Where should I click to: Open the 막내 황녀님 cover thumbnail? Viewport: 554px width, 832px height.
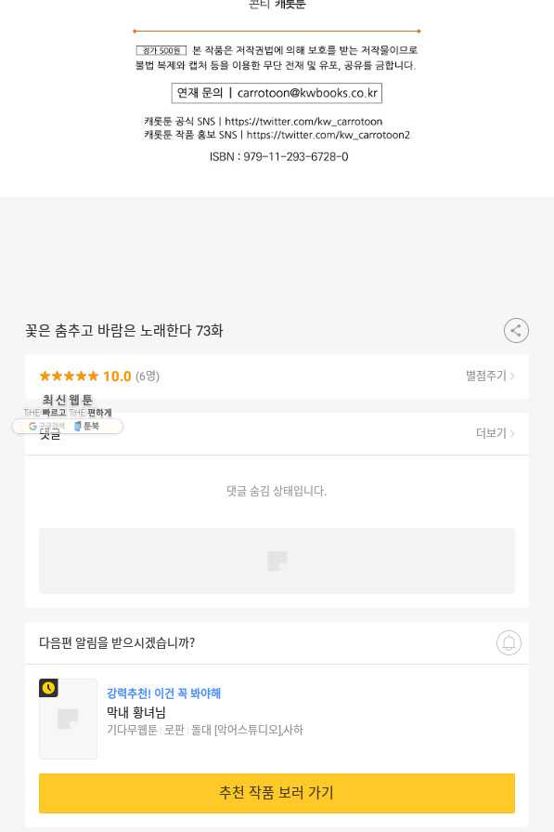(69, 719)
